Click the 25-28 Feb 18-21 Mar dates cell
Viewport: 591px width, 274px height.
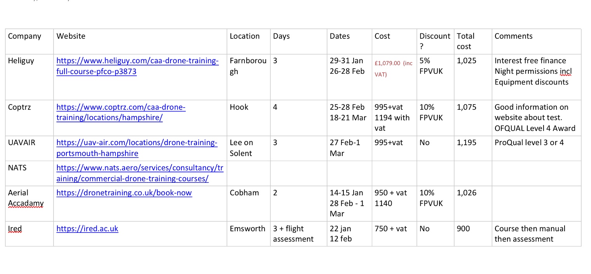349,118
